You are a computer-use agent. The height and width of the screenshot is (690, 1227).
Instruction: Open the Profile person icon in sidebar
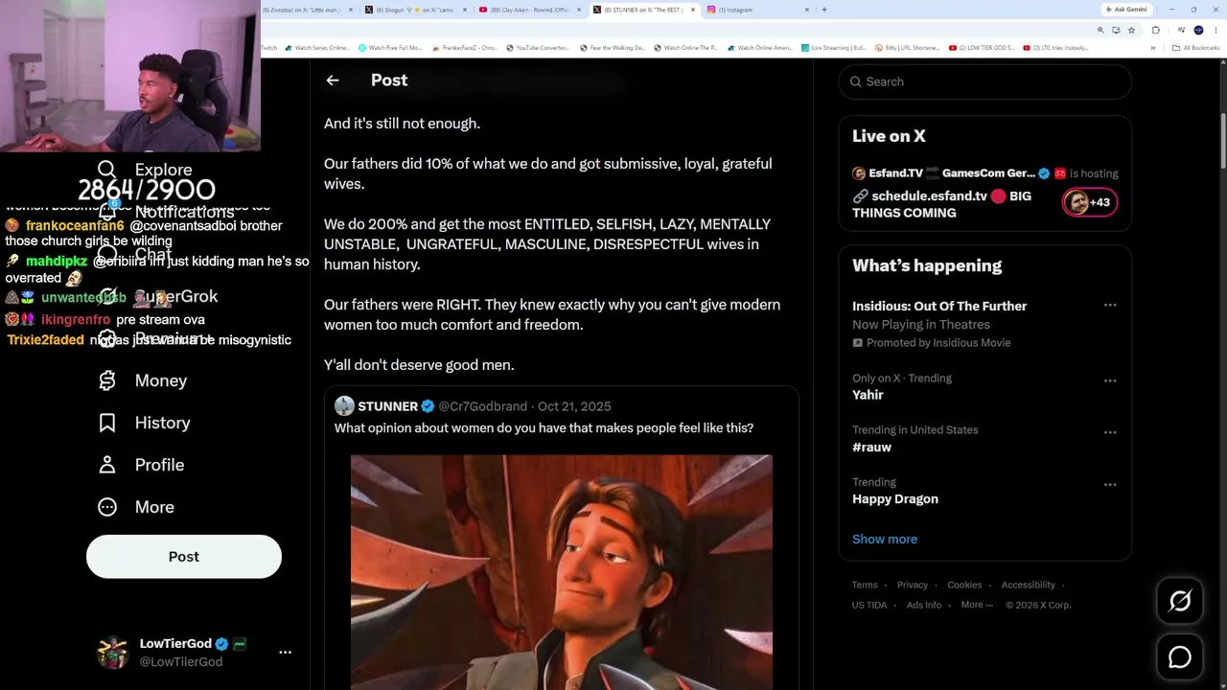pos(107,465)
